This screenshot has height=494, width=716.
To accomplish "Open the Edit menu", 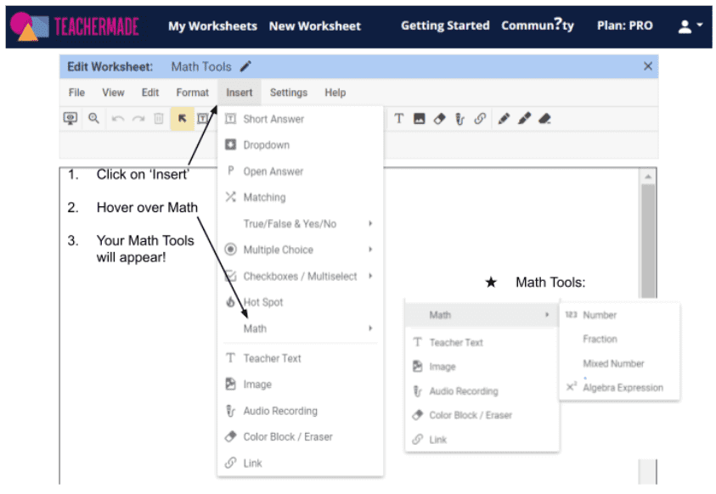I will [150, 93].
